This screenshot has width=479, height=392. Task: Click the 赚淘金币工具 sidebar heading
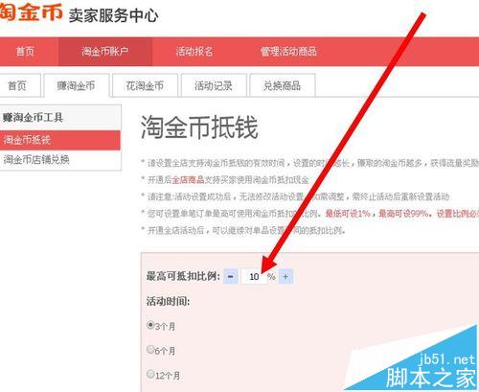point(33,118)
